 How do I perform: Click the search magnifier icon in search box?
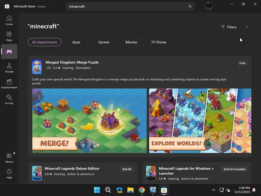click(x=190, y=6)
